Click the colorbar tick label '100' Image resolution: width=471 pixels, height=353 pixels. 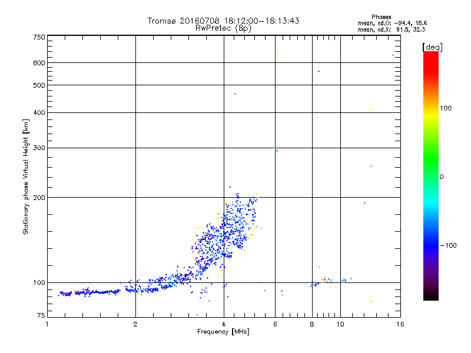coord(446,108)
